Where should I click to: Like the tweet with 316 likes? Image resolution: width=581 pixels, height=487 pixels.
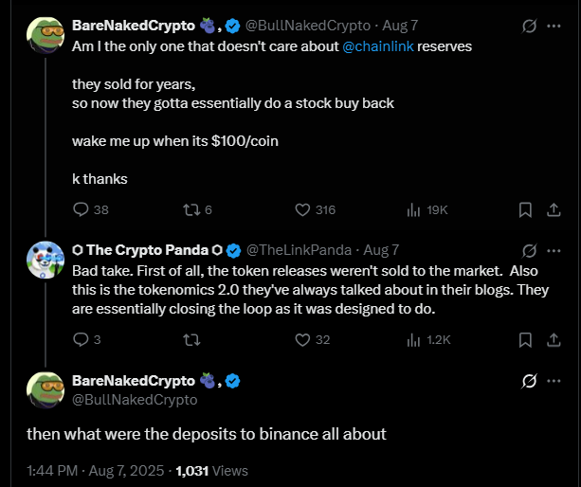(x=303, y=209)
